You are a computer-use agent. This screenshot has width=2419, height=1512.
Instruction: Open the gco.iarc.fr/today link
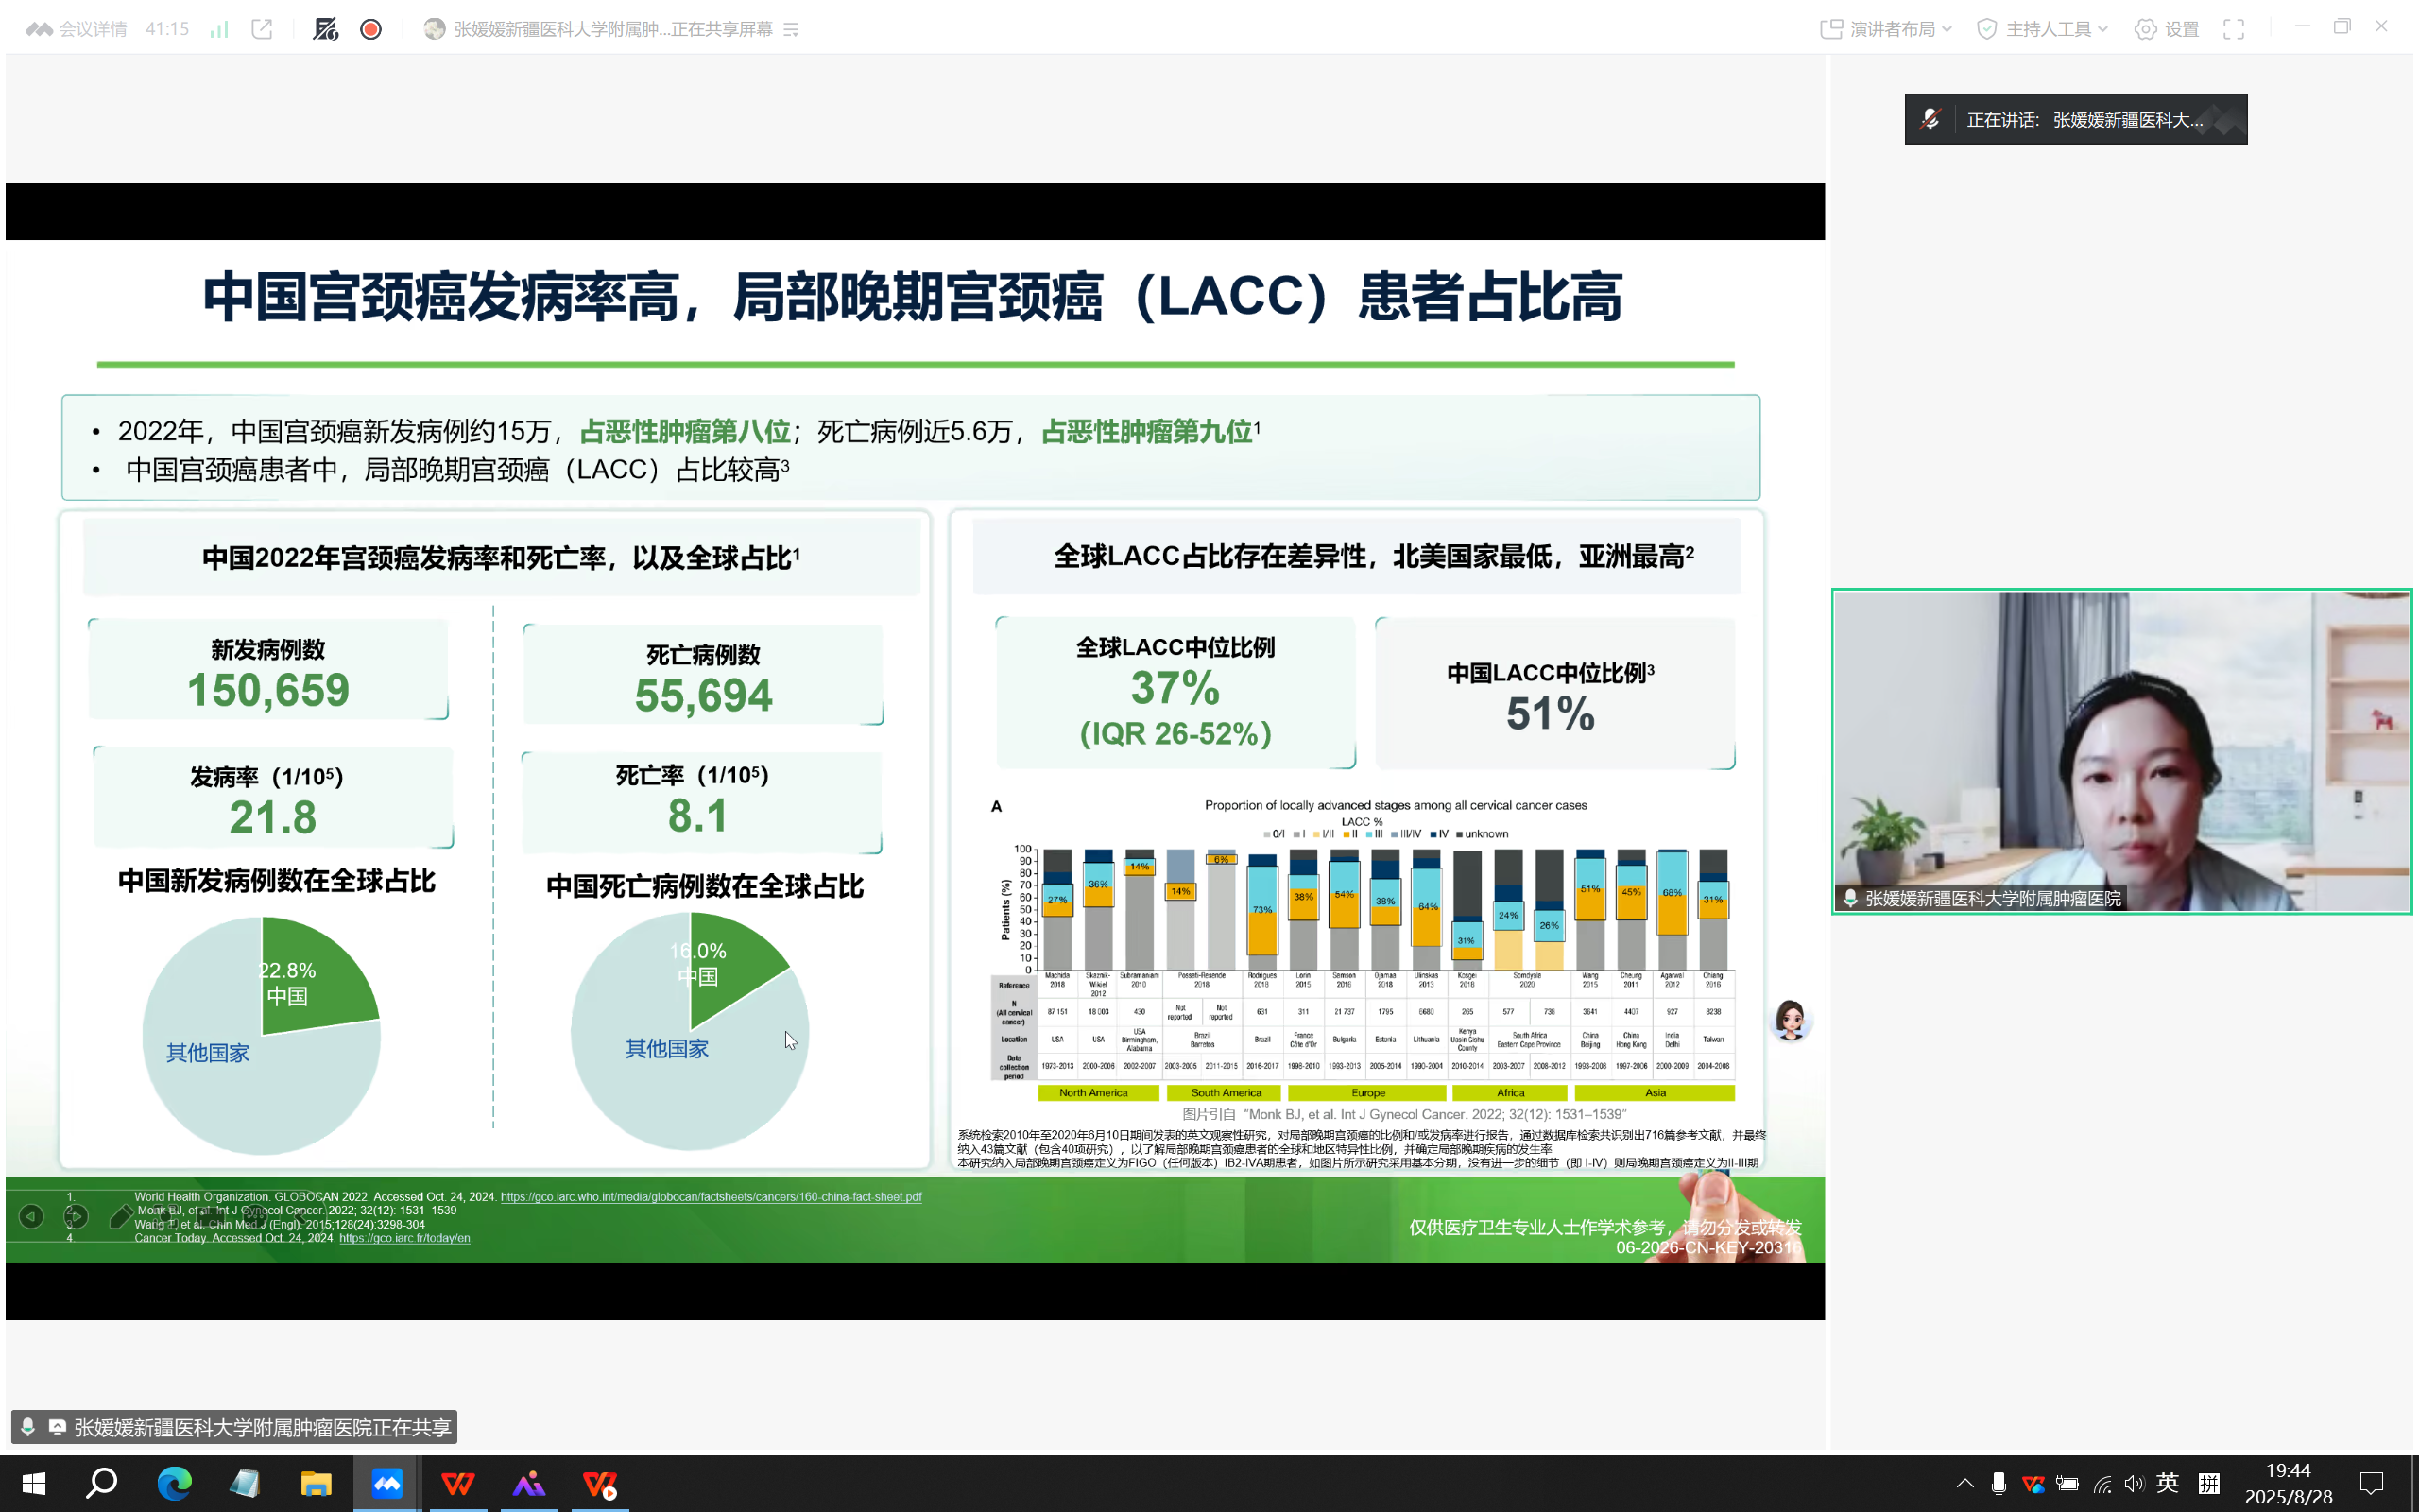click(x=403, y=1238)
